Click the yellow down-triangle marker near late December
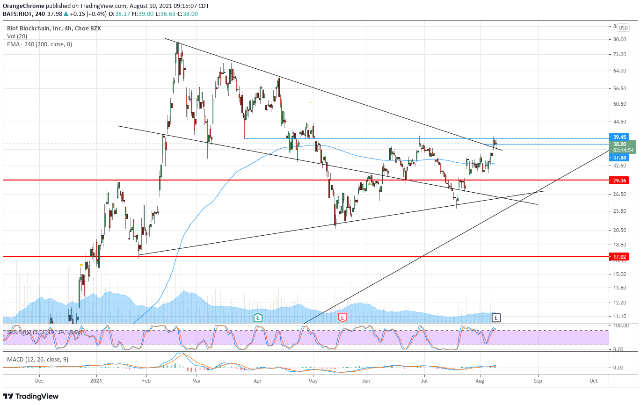This screenshot has height=405, width=641. (81, 265)
